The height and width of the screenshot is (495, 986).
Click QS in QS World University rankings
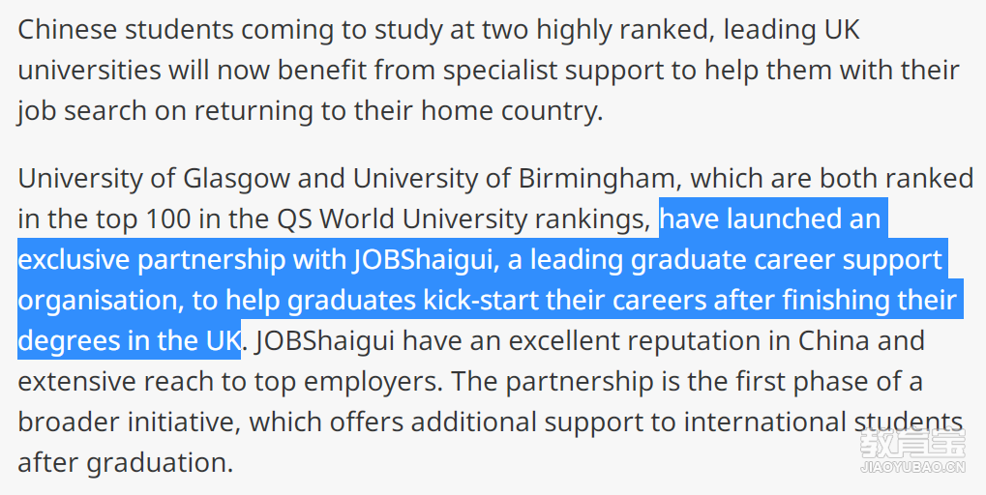tap(294, 219)
